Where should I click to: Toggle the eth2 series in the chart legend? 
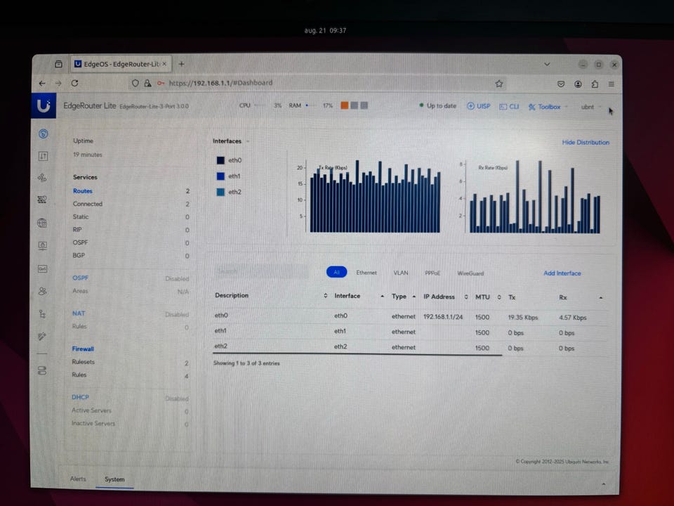(x=229, y=192)
